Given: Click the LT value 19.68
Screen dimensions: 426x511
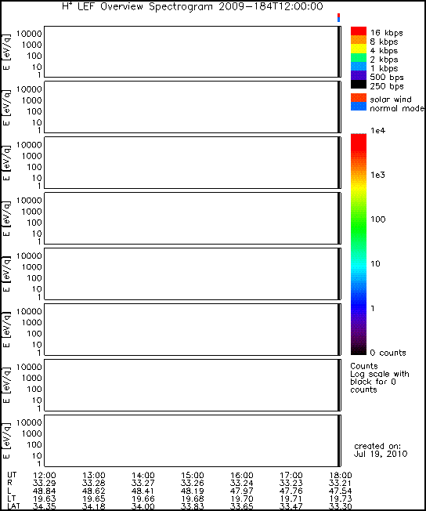Looking at the screenshot, I should click(193, 498).
